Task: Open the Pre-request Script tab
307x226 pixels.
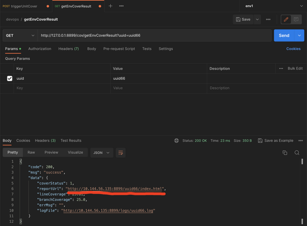Action: [119, 49]
